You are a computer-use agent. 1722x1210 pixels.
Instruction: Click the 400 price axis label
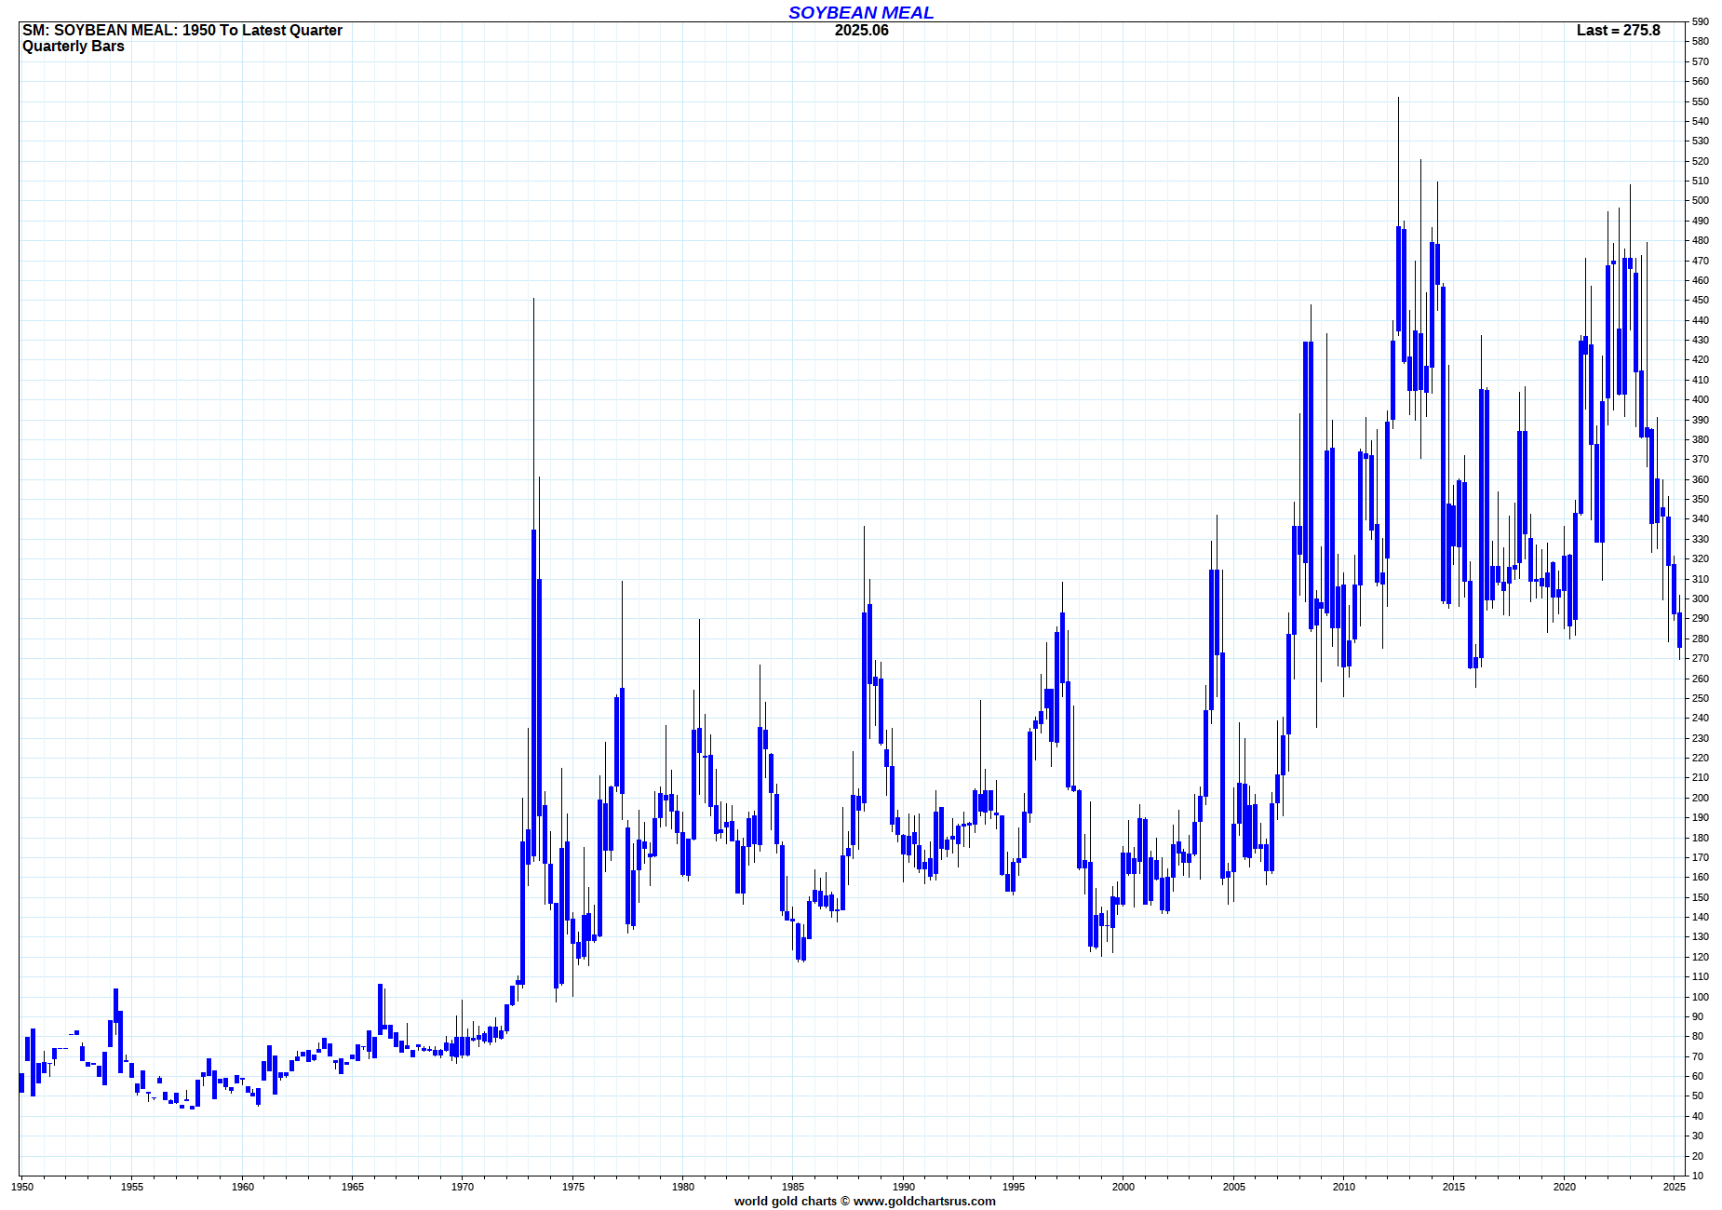click(x=1701, y=399)
